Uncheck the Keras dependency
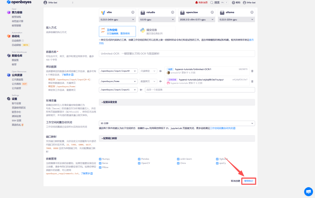Image resolution: width=315 pixels, height=198 pixels. click(x=100, y=163)
